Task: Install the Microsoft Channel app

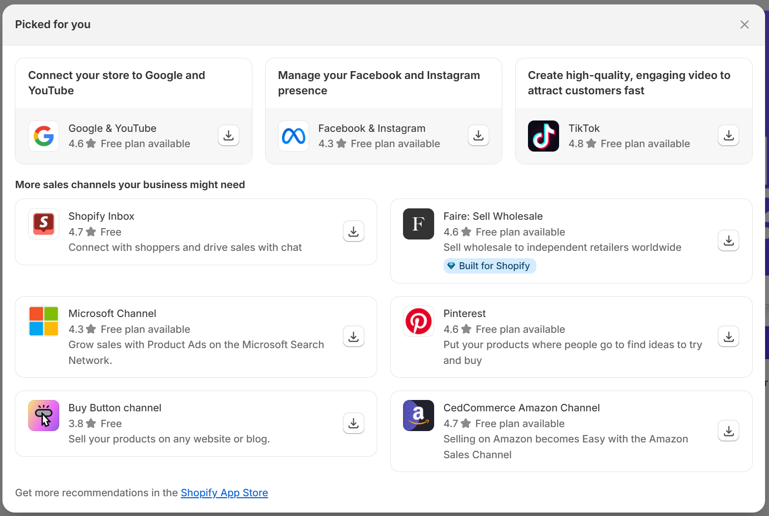Action: click(353, 336)
